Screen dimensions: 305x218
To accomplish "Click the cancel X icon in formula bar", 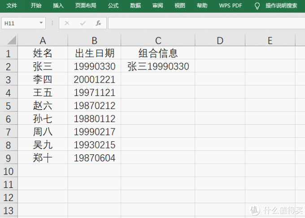I will point(67,23).
